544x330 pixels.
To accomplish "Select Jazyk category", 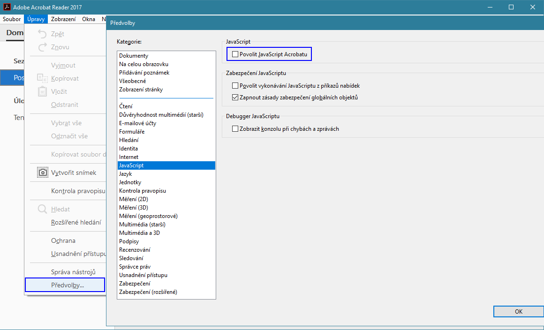I will [166, 174].
